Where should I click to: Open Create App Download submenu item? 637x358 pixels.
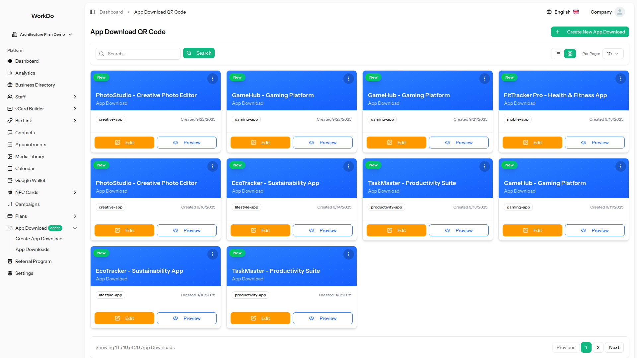[39, 239]
